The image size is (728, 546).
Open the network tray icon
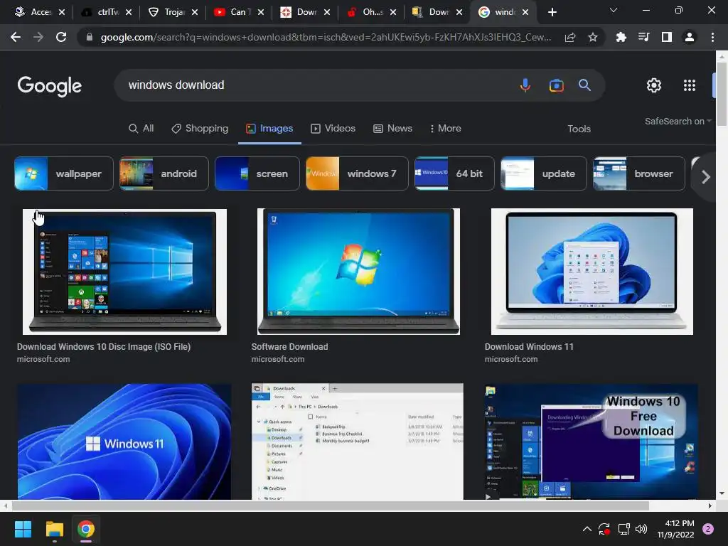click(x=623, y=529)
